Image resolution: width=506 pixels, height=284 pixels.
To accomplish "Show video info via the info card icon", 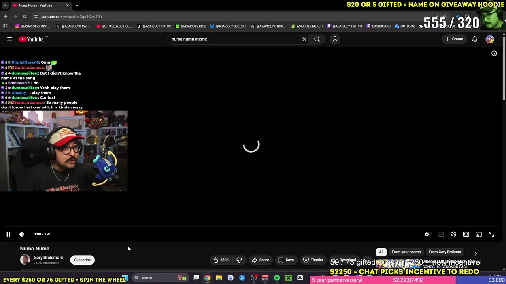I will (494, 54).
